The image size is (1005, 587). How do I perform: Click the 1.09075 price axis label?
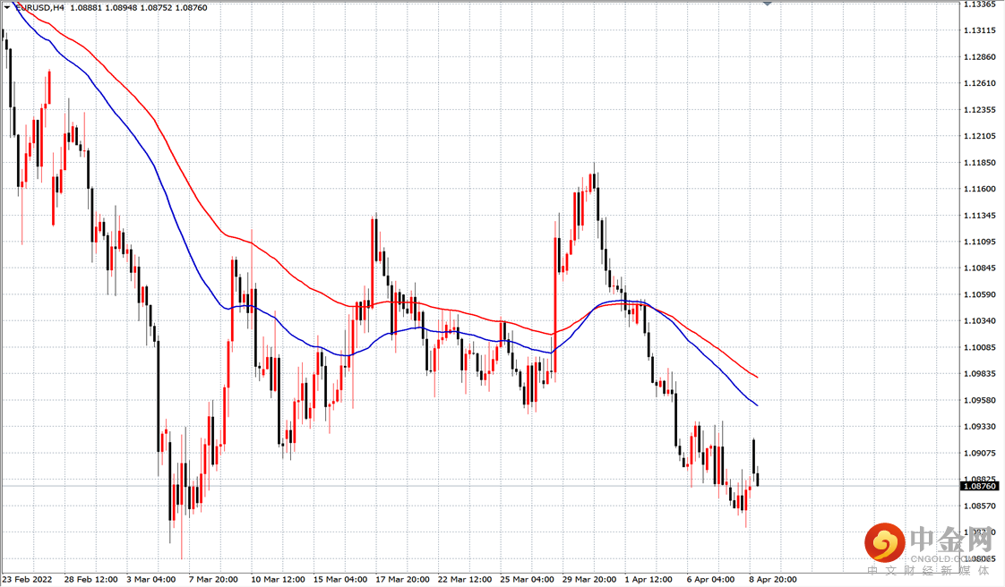[979, 453]
